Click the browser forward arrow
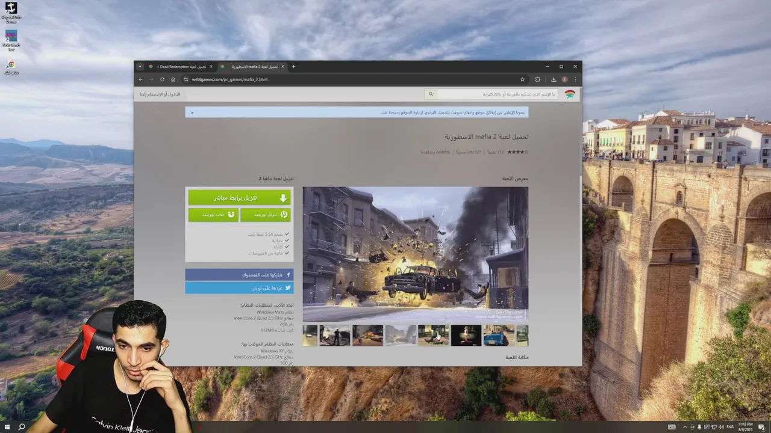771x433 pixels. [151, 79]
